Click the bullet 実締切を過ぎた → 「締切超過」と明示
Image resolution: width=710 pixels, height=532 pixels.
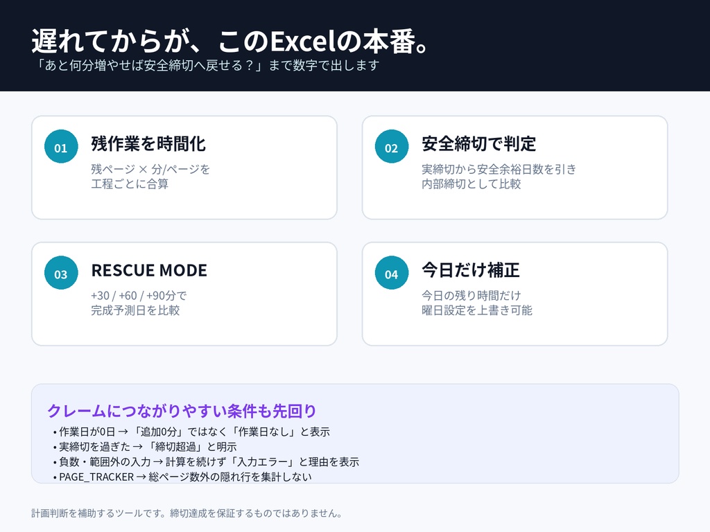pos(145,447)
